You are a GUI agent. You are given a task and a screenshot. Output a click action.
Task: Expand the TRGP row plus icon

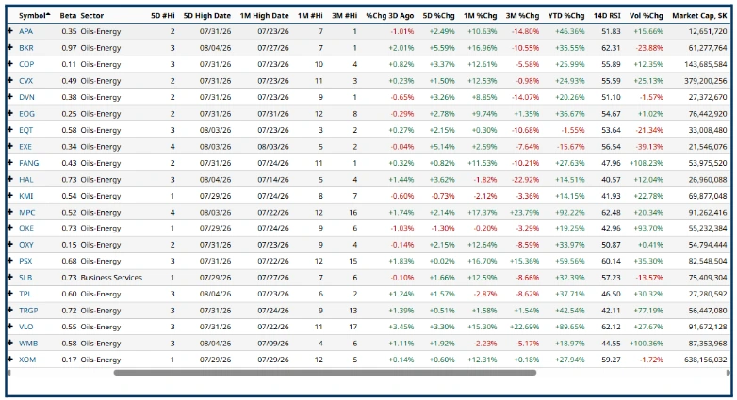point(9,310)
